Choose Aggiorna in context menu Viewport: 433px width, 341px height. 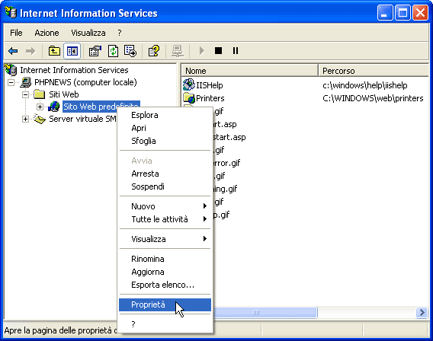pos(165,272)
